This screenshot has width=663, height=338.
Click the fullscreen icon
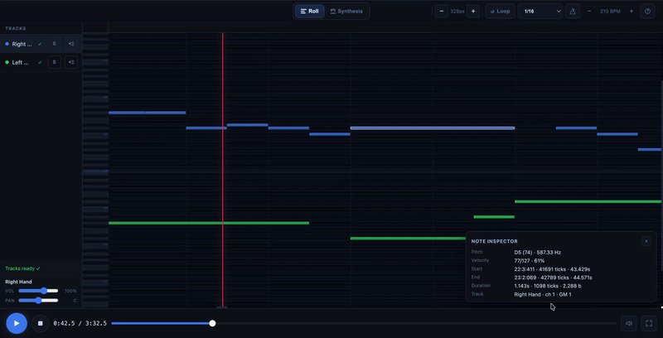click(x=649, y=323)
